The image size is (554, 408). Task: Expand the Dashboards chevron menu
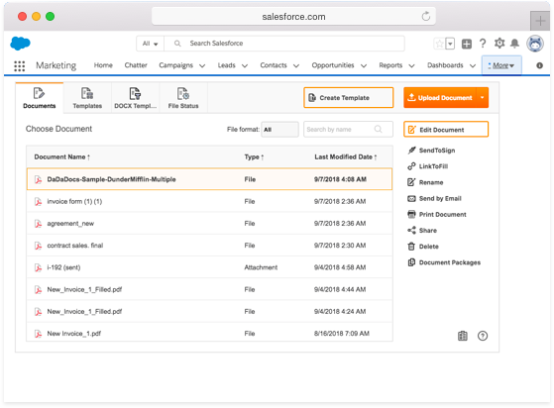pyautogui.click(x=473, y=65)
